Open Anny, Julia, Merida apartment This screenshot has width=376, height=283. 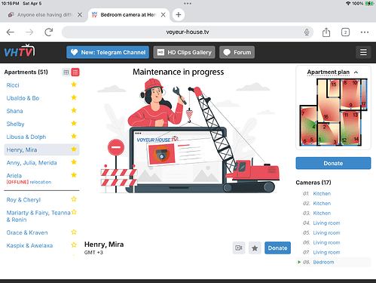click(32, 163)
